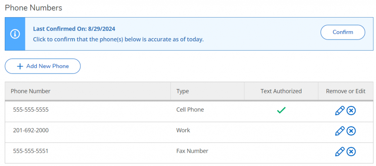Click the Fax Number type cell
376x166 pixels.
pos(192,151)
